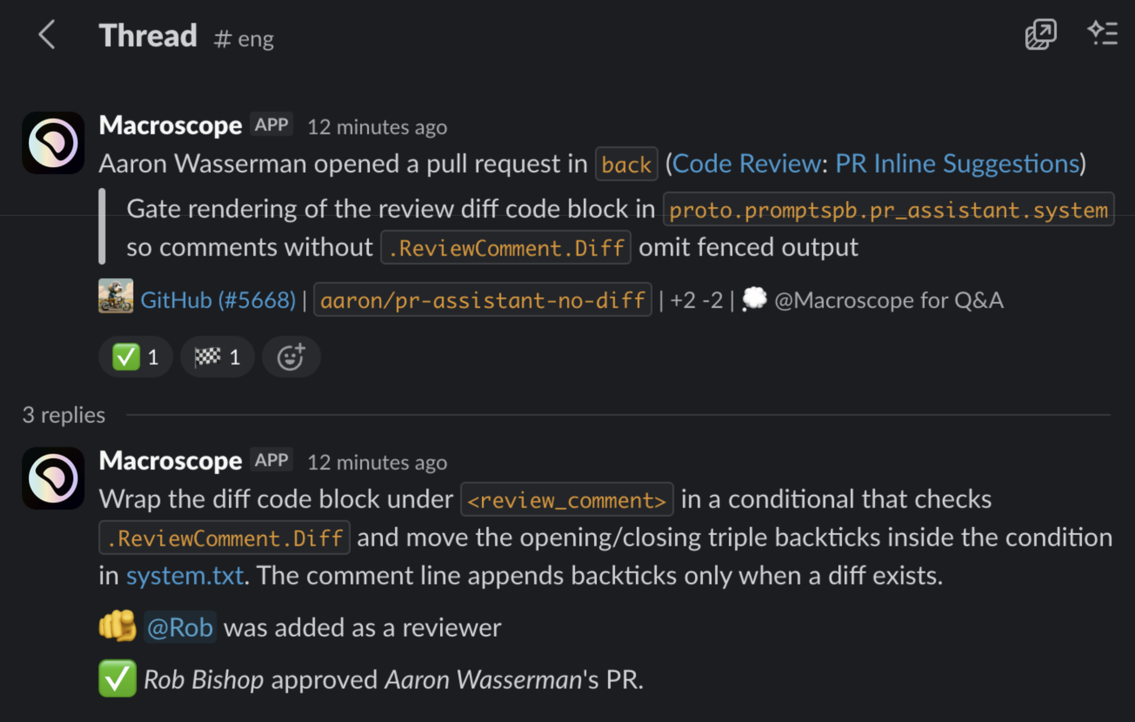Click the back arrow to exit the thread

[47, 35]
